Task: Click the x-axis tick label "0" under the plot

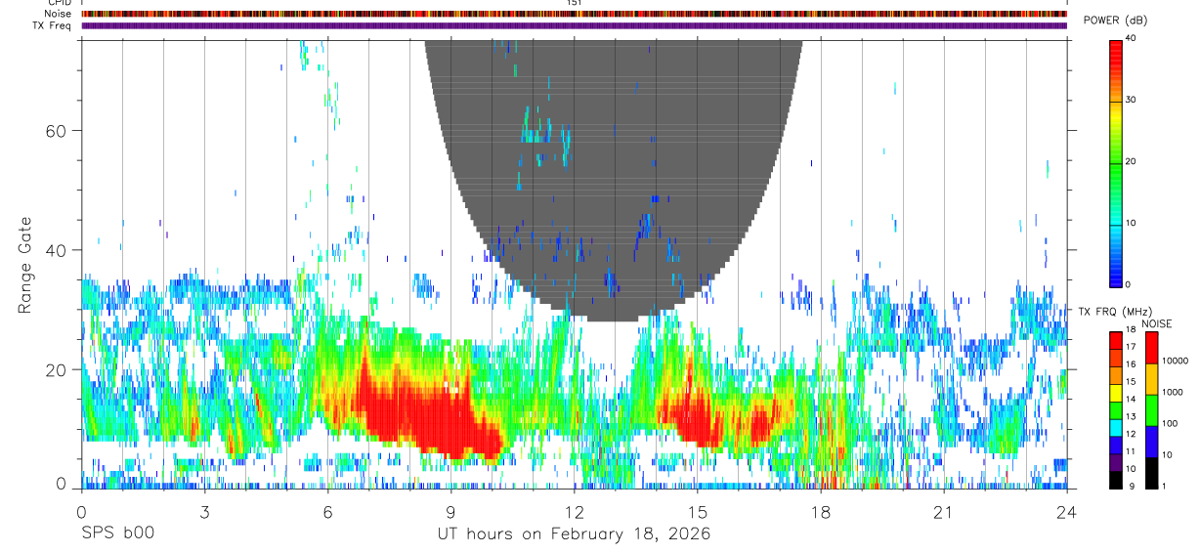Action: (81, 512)
